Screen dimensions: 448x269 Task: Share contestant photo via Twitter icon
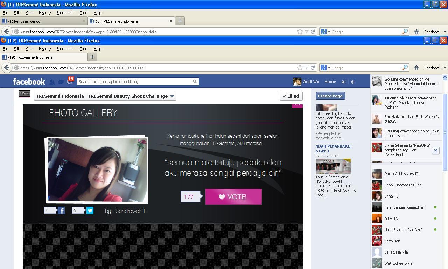pyautogui.click(x=90, y=211)
